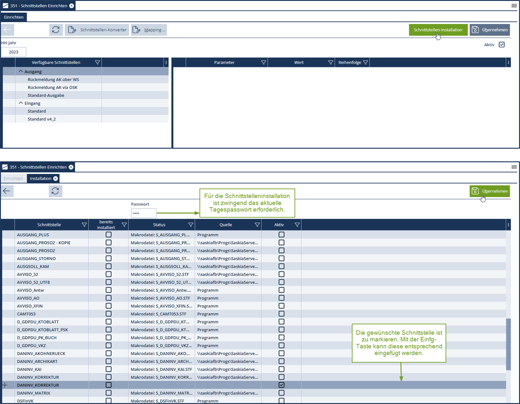This screenshot has width=520, height=404.
Task: Click the refresh icon in Installation toolbar
Action: point(55,191)
